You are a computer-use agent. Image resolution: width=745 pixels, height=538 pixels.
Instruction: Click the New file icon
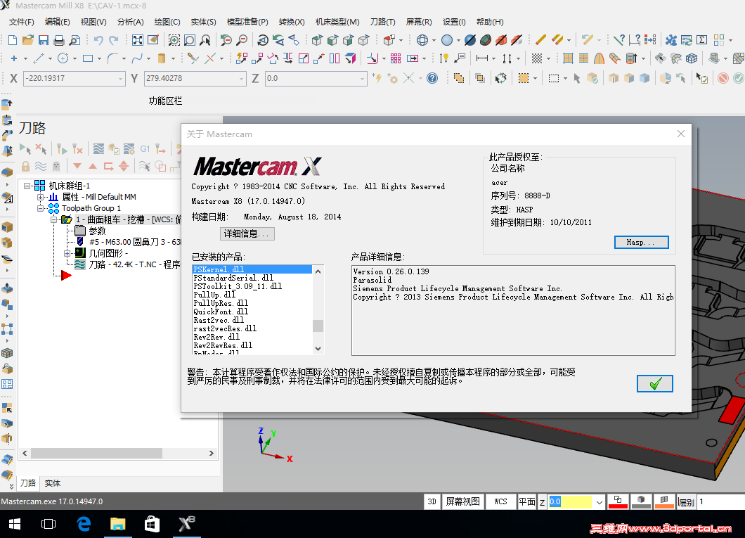click(x=13, y=40)
